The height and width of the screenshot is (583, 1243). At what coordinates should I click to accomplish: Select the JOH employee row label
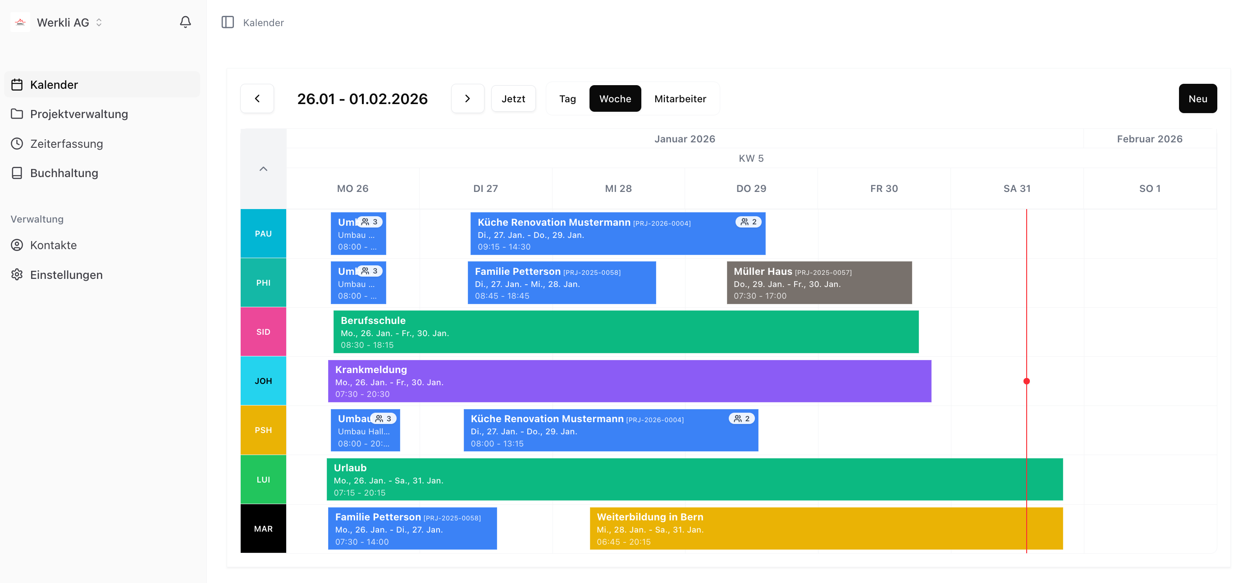click(264, 381)
